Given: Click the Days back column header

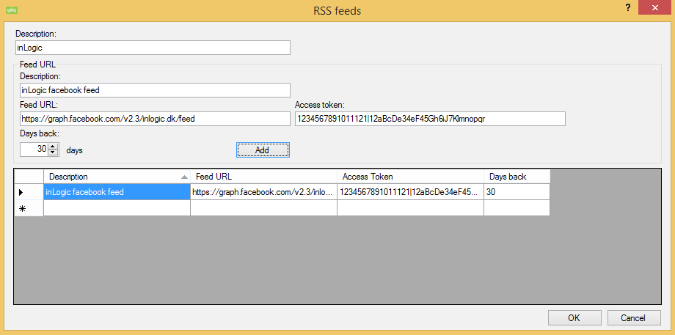Looking at the screenshot, I should (517, 177).
